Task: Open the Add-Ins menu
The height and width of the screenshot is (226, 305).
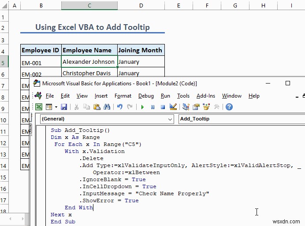Action: pos(206,96)
